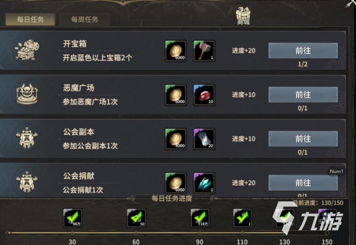Click 前往 for the 恶魔广场 quest
The width and height of the screenshot is (356, 245).
tap(303, 95)
